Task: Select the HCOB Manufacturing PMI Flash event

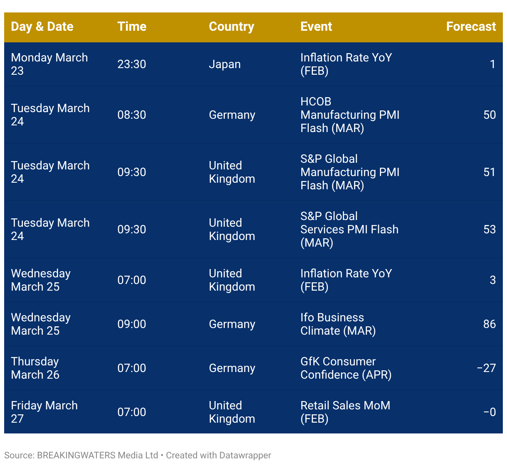Action: point(350,115)
